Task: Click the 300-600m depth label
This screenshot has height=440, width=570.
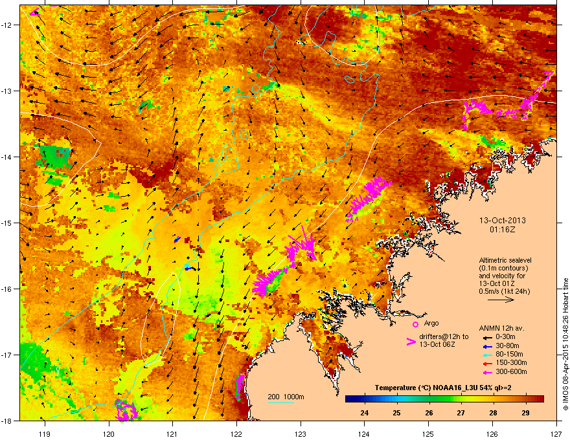Action: [x=511, y=372]
